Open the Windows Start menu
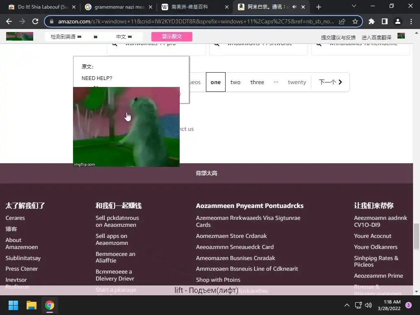Viewport: 420px width, 315px height. (x=13, y=305)
